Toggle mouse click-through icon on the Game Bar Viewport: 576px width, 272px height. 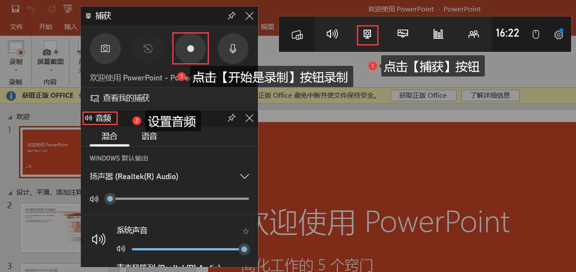pos(537,35)
